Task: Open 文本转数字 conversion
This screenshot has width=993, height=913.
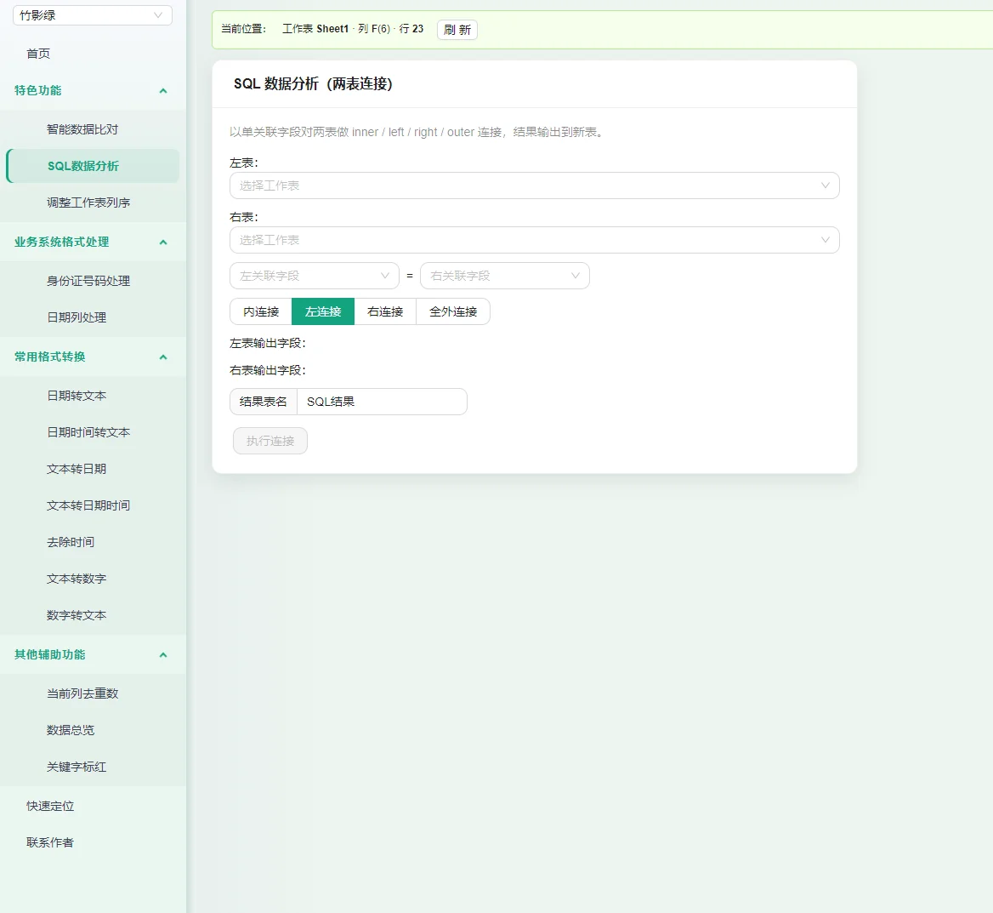Action: 76,579
